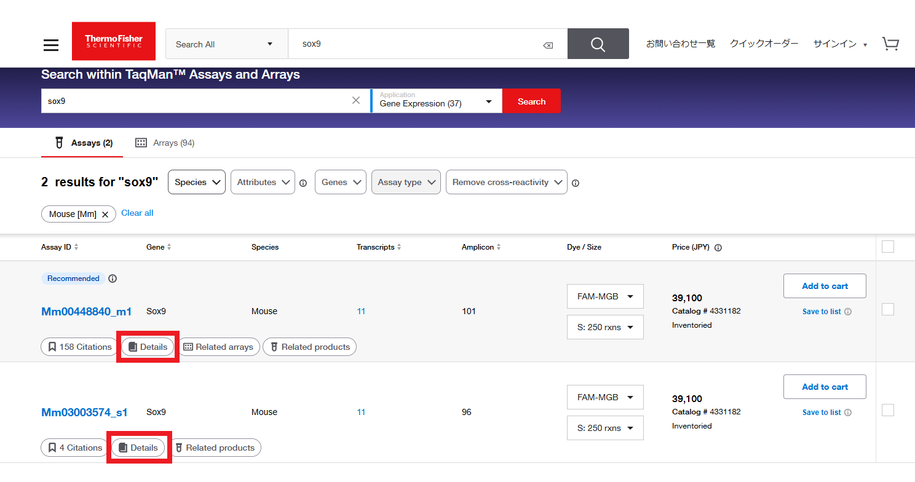The width and height of the screenshot is (915, 482).
Task: Add Mm00448840_m1 to cart
Action: coord(824,286)
